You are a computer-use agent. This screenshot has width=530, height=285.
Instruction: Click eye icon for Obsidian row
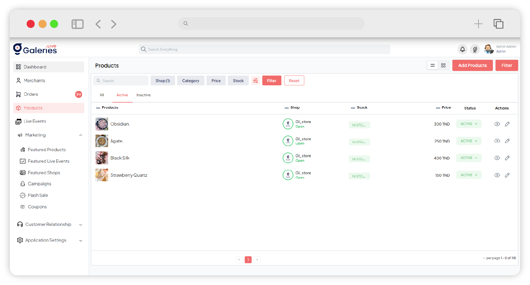pyautogui.click(x=497, y=124)
